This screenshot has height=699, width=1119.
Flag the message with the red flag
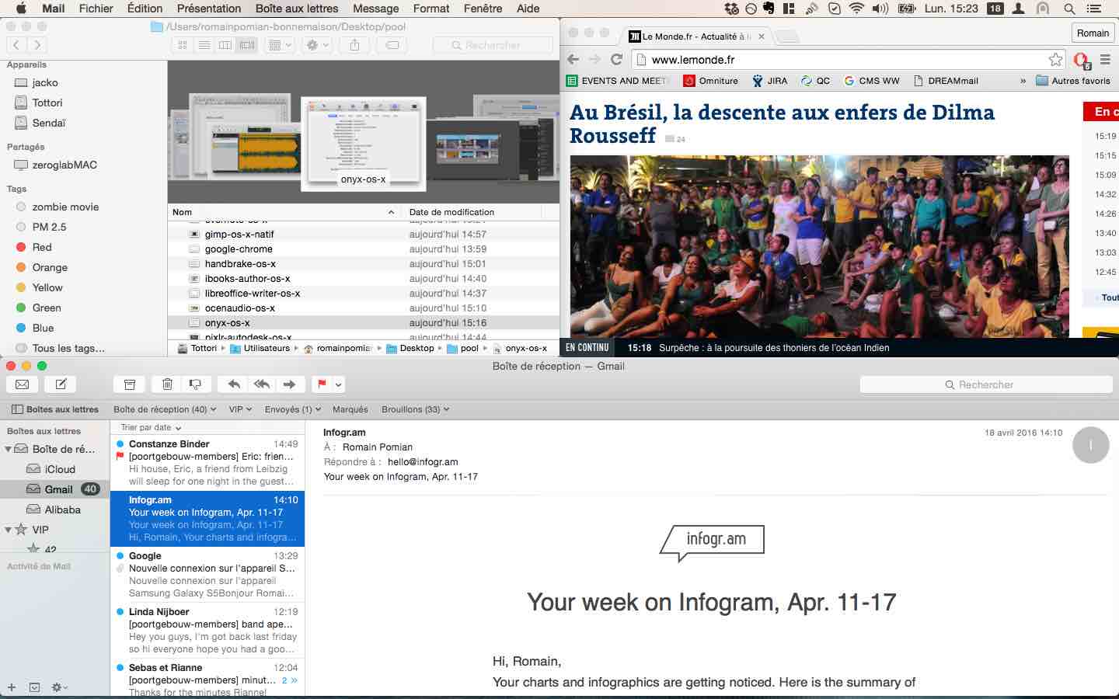click(x=321, y=384)
